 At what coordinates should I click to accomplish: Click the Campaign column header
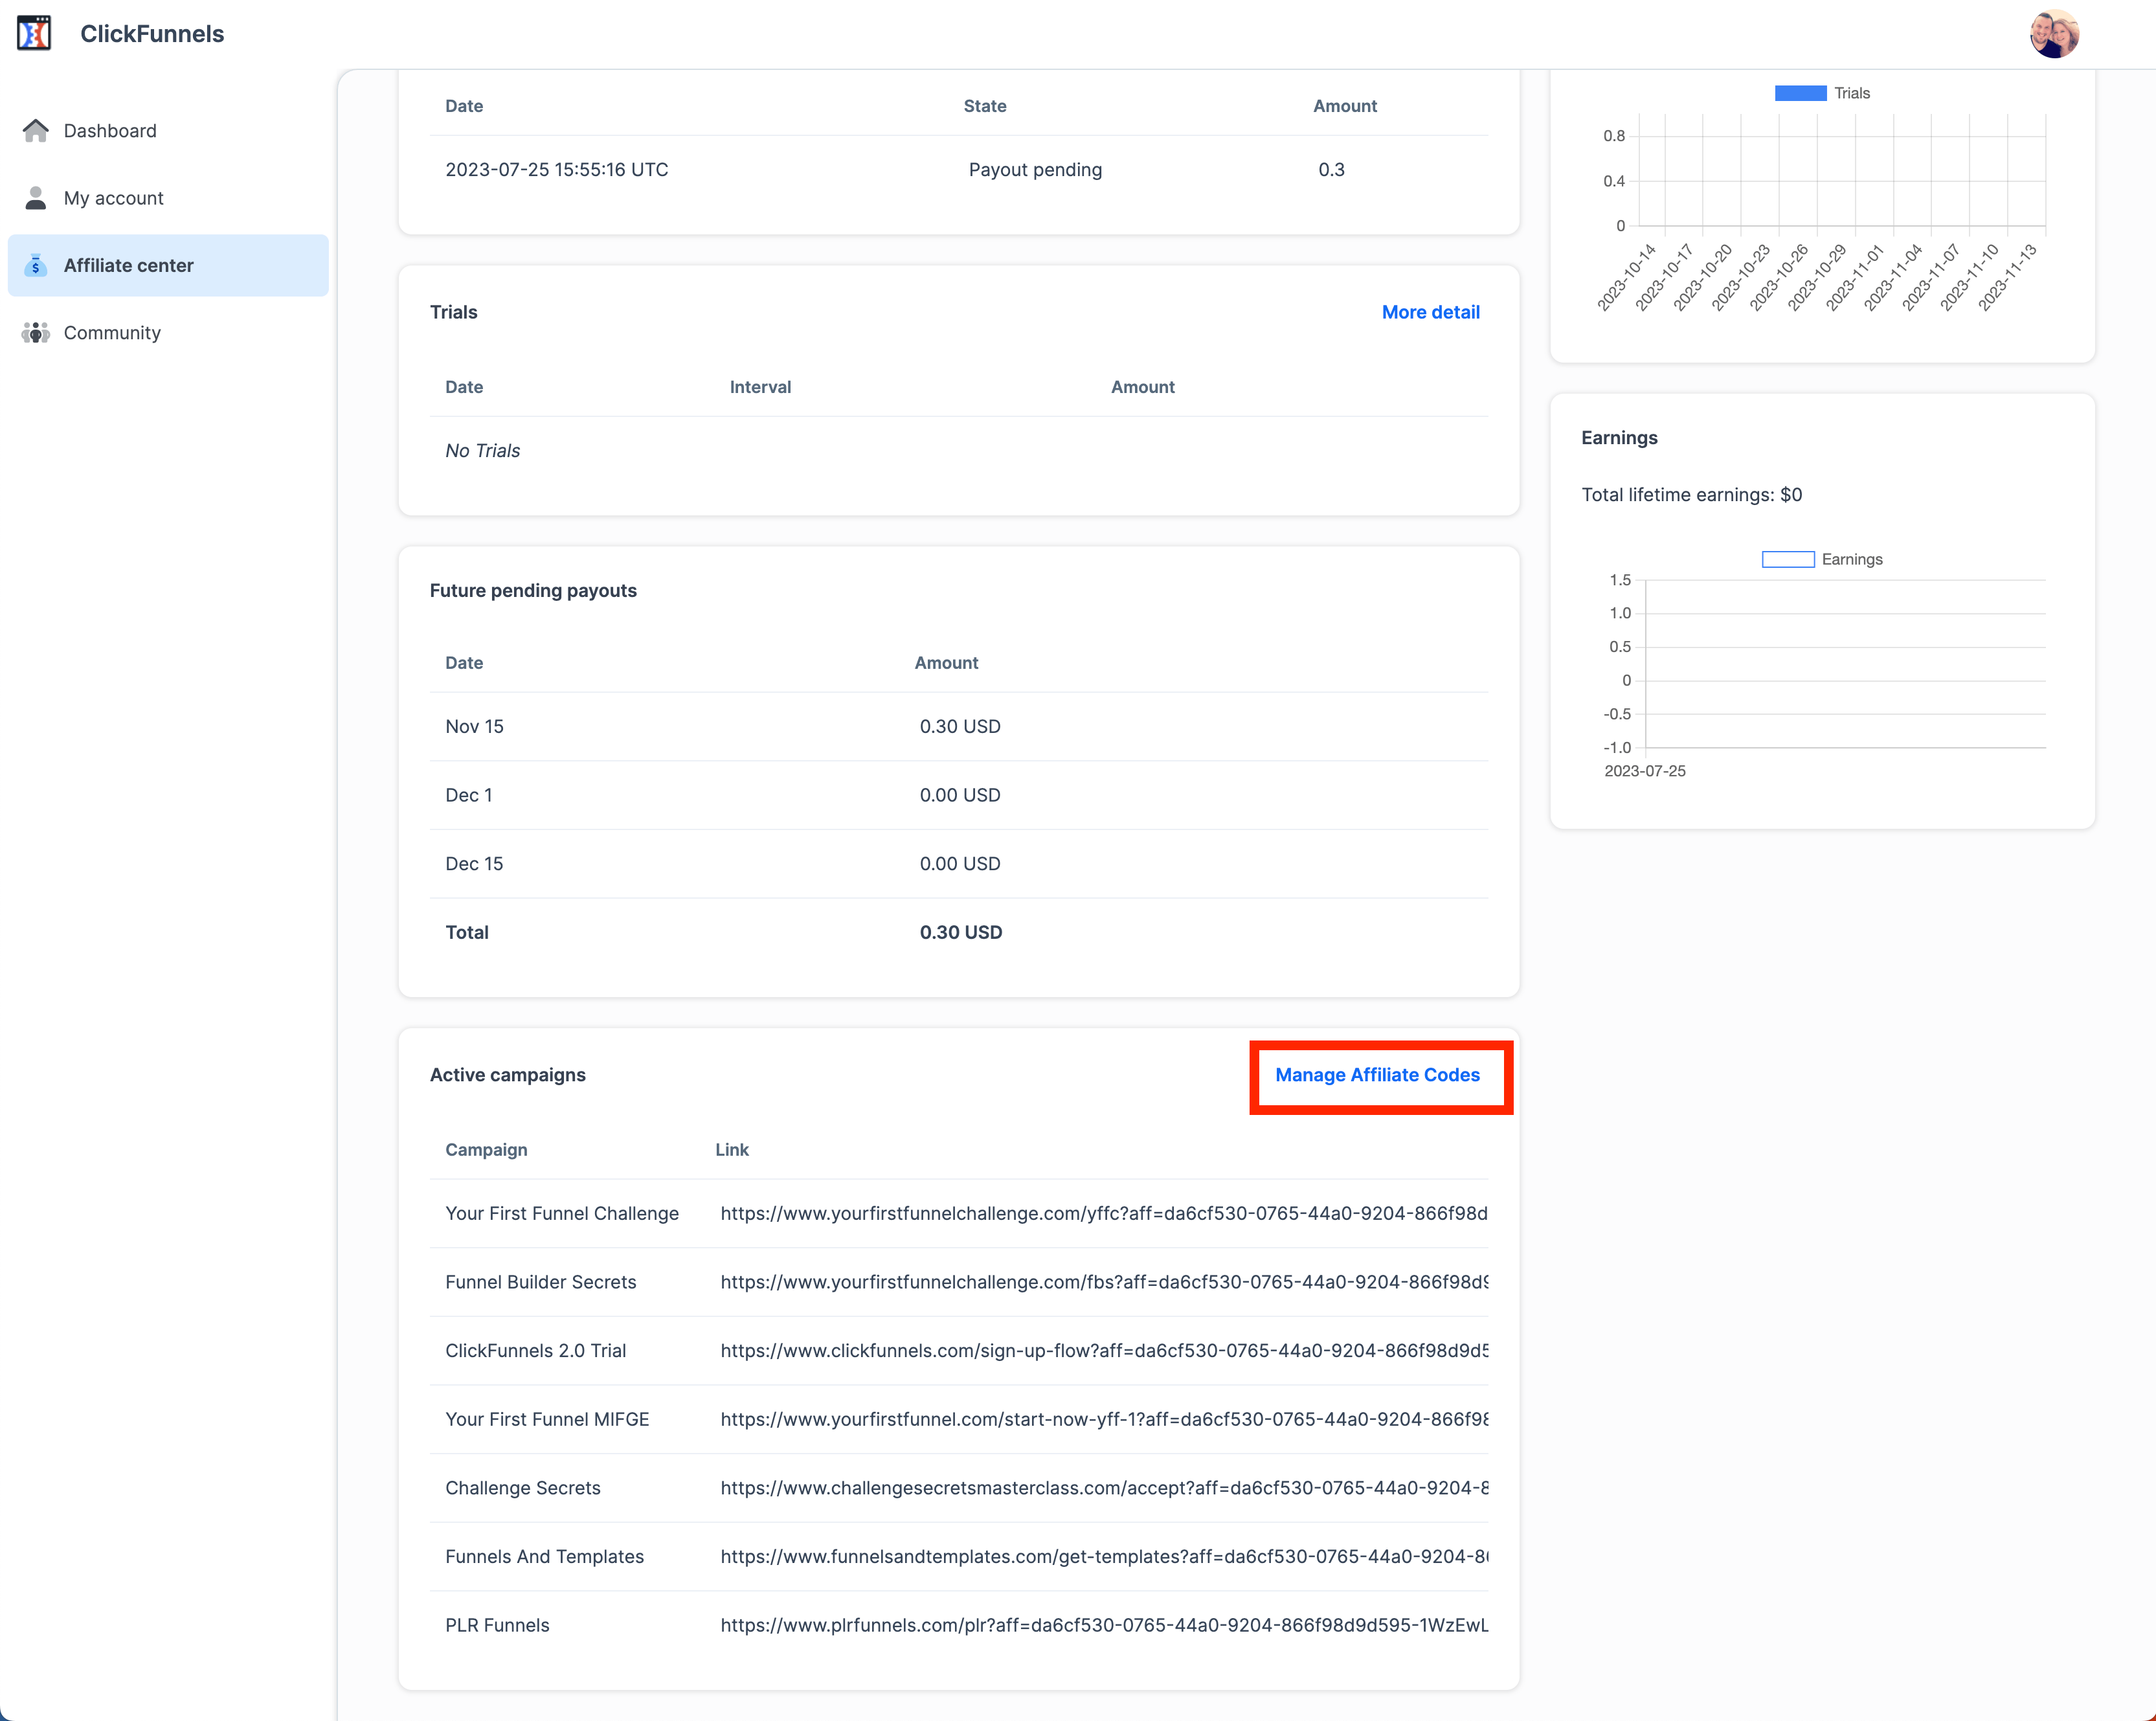[486, 1150]
